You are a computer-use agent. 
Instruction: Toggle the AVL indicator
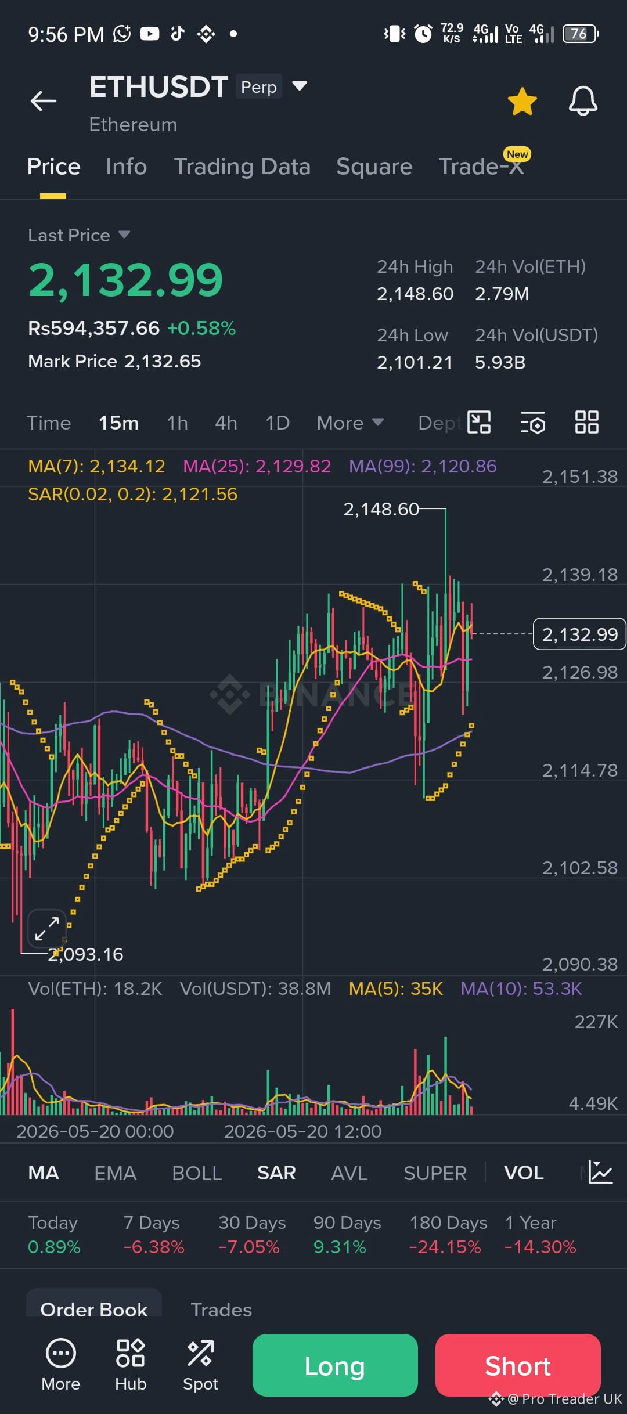tap(349, 1173)
